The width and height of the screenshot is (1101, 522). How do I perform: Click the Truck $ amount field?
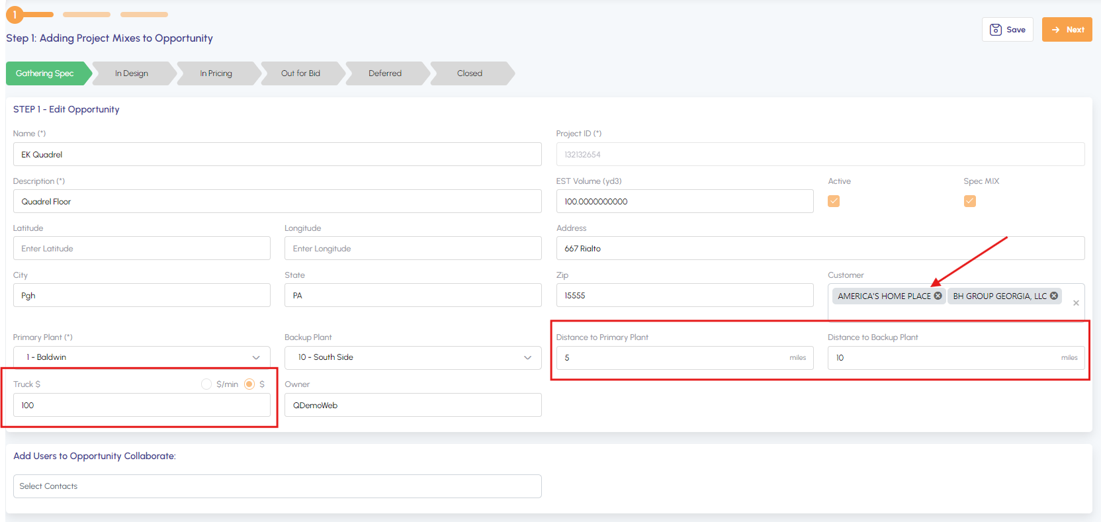142,406
